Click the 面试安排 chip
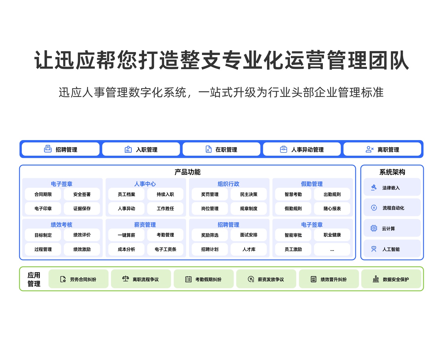Viewport: 443px width, 344px height. tap(249, 235)
